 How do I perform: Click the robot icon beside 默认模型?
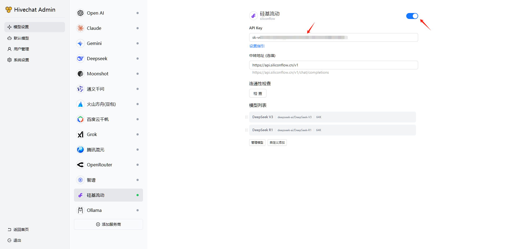click(9, 38)
